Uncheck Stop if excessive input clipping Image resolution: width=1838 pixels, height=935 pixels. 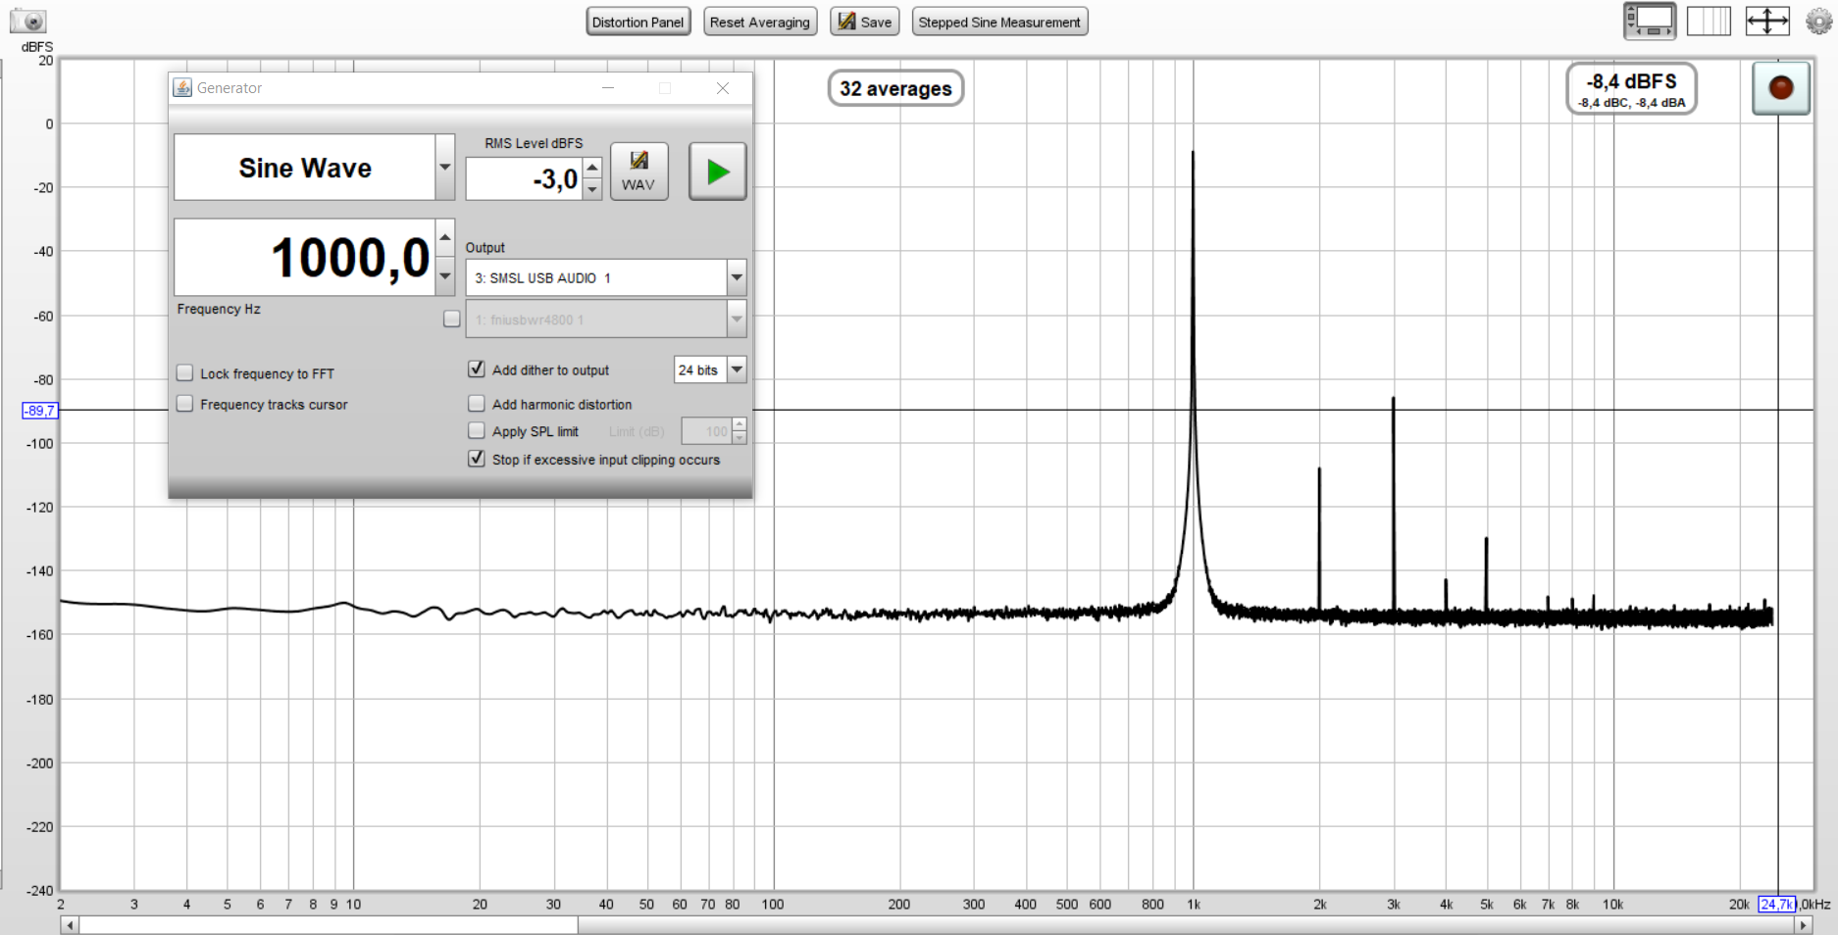477,458
